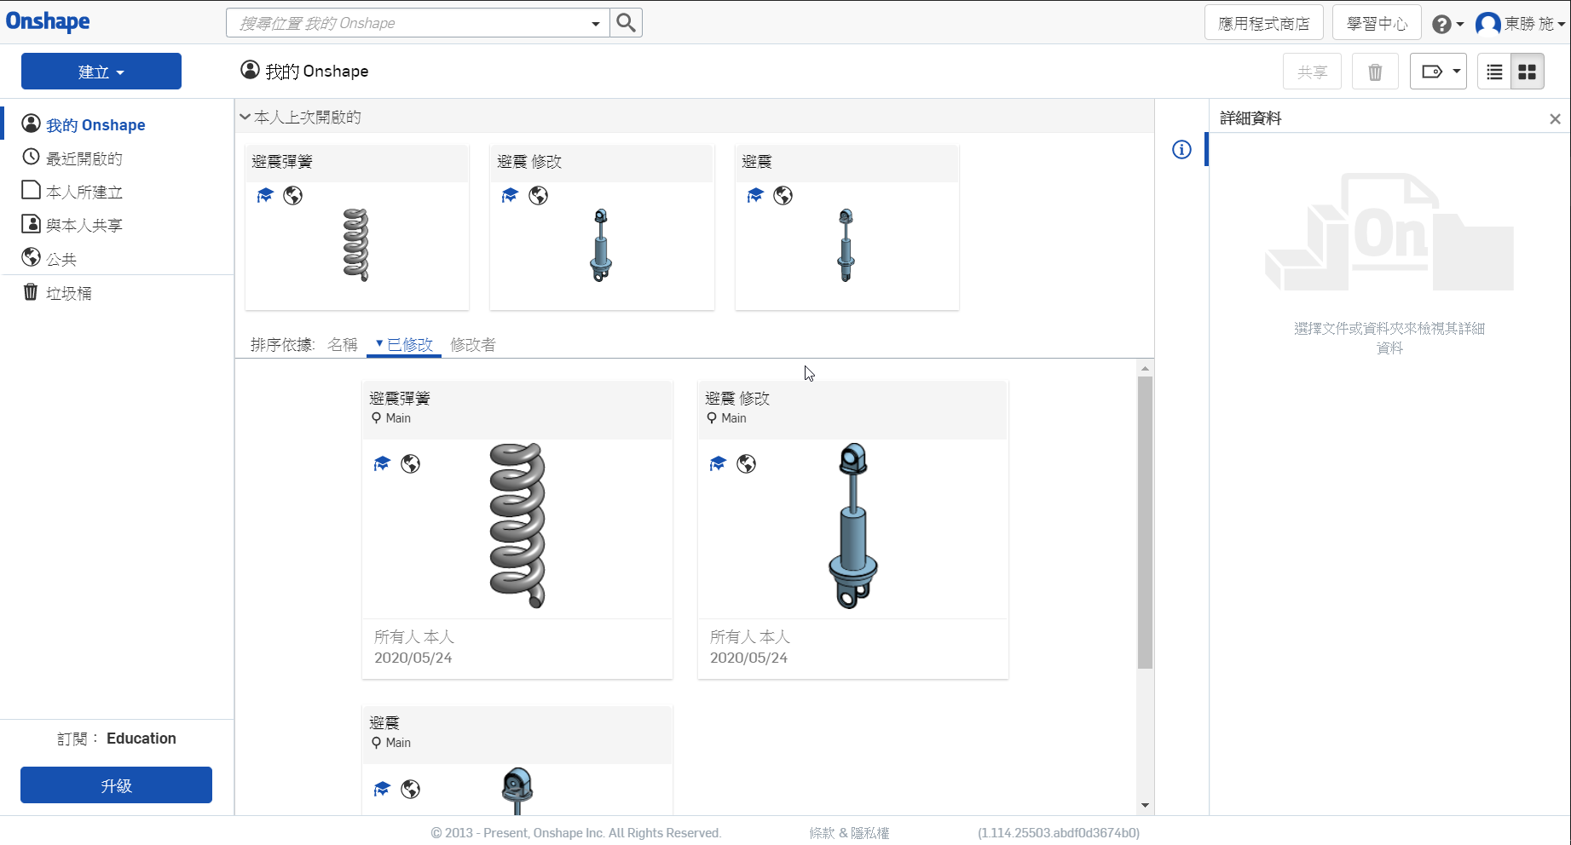Select 與本人共享 in sidebar
This screenshot has height=845, width=1571.
pyautogui.click(x=84, y=226)
